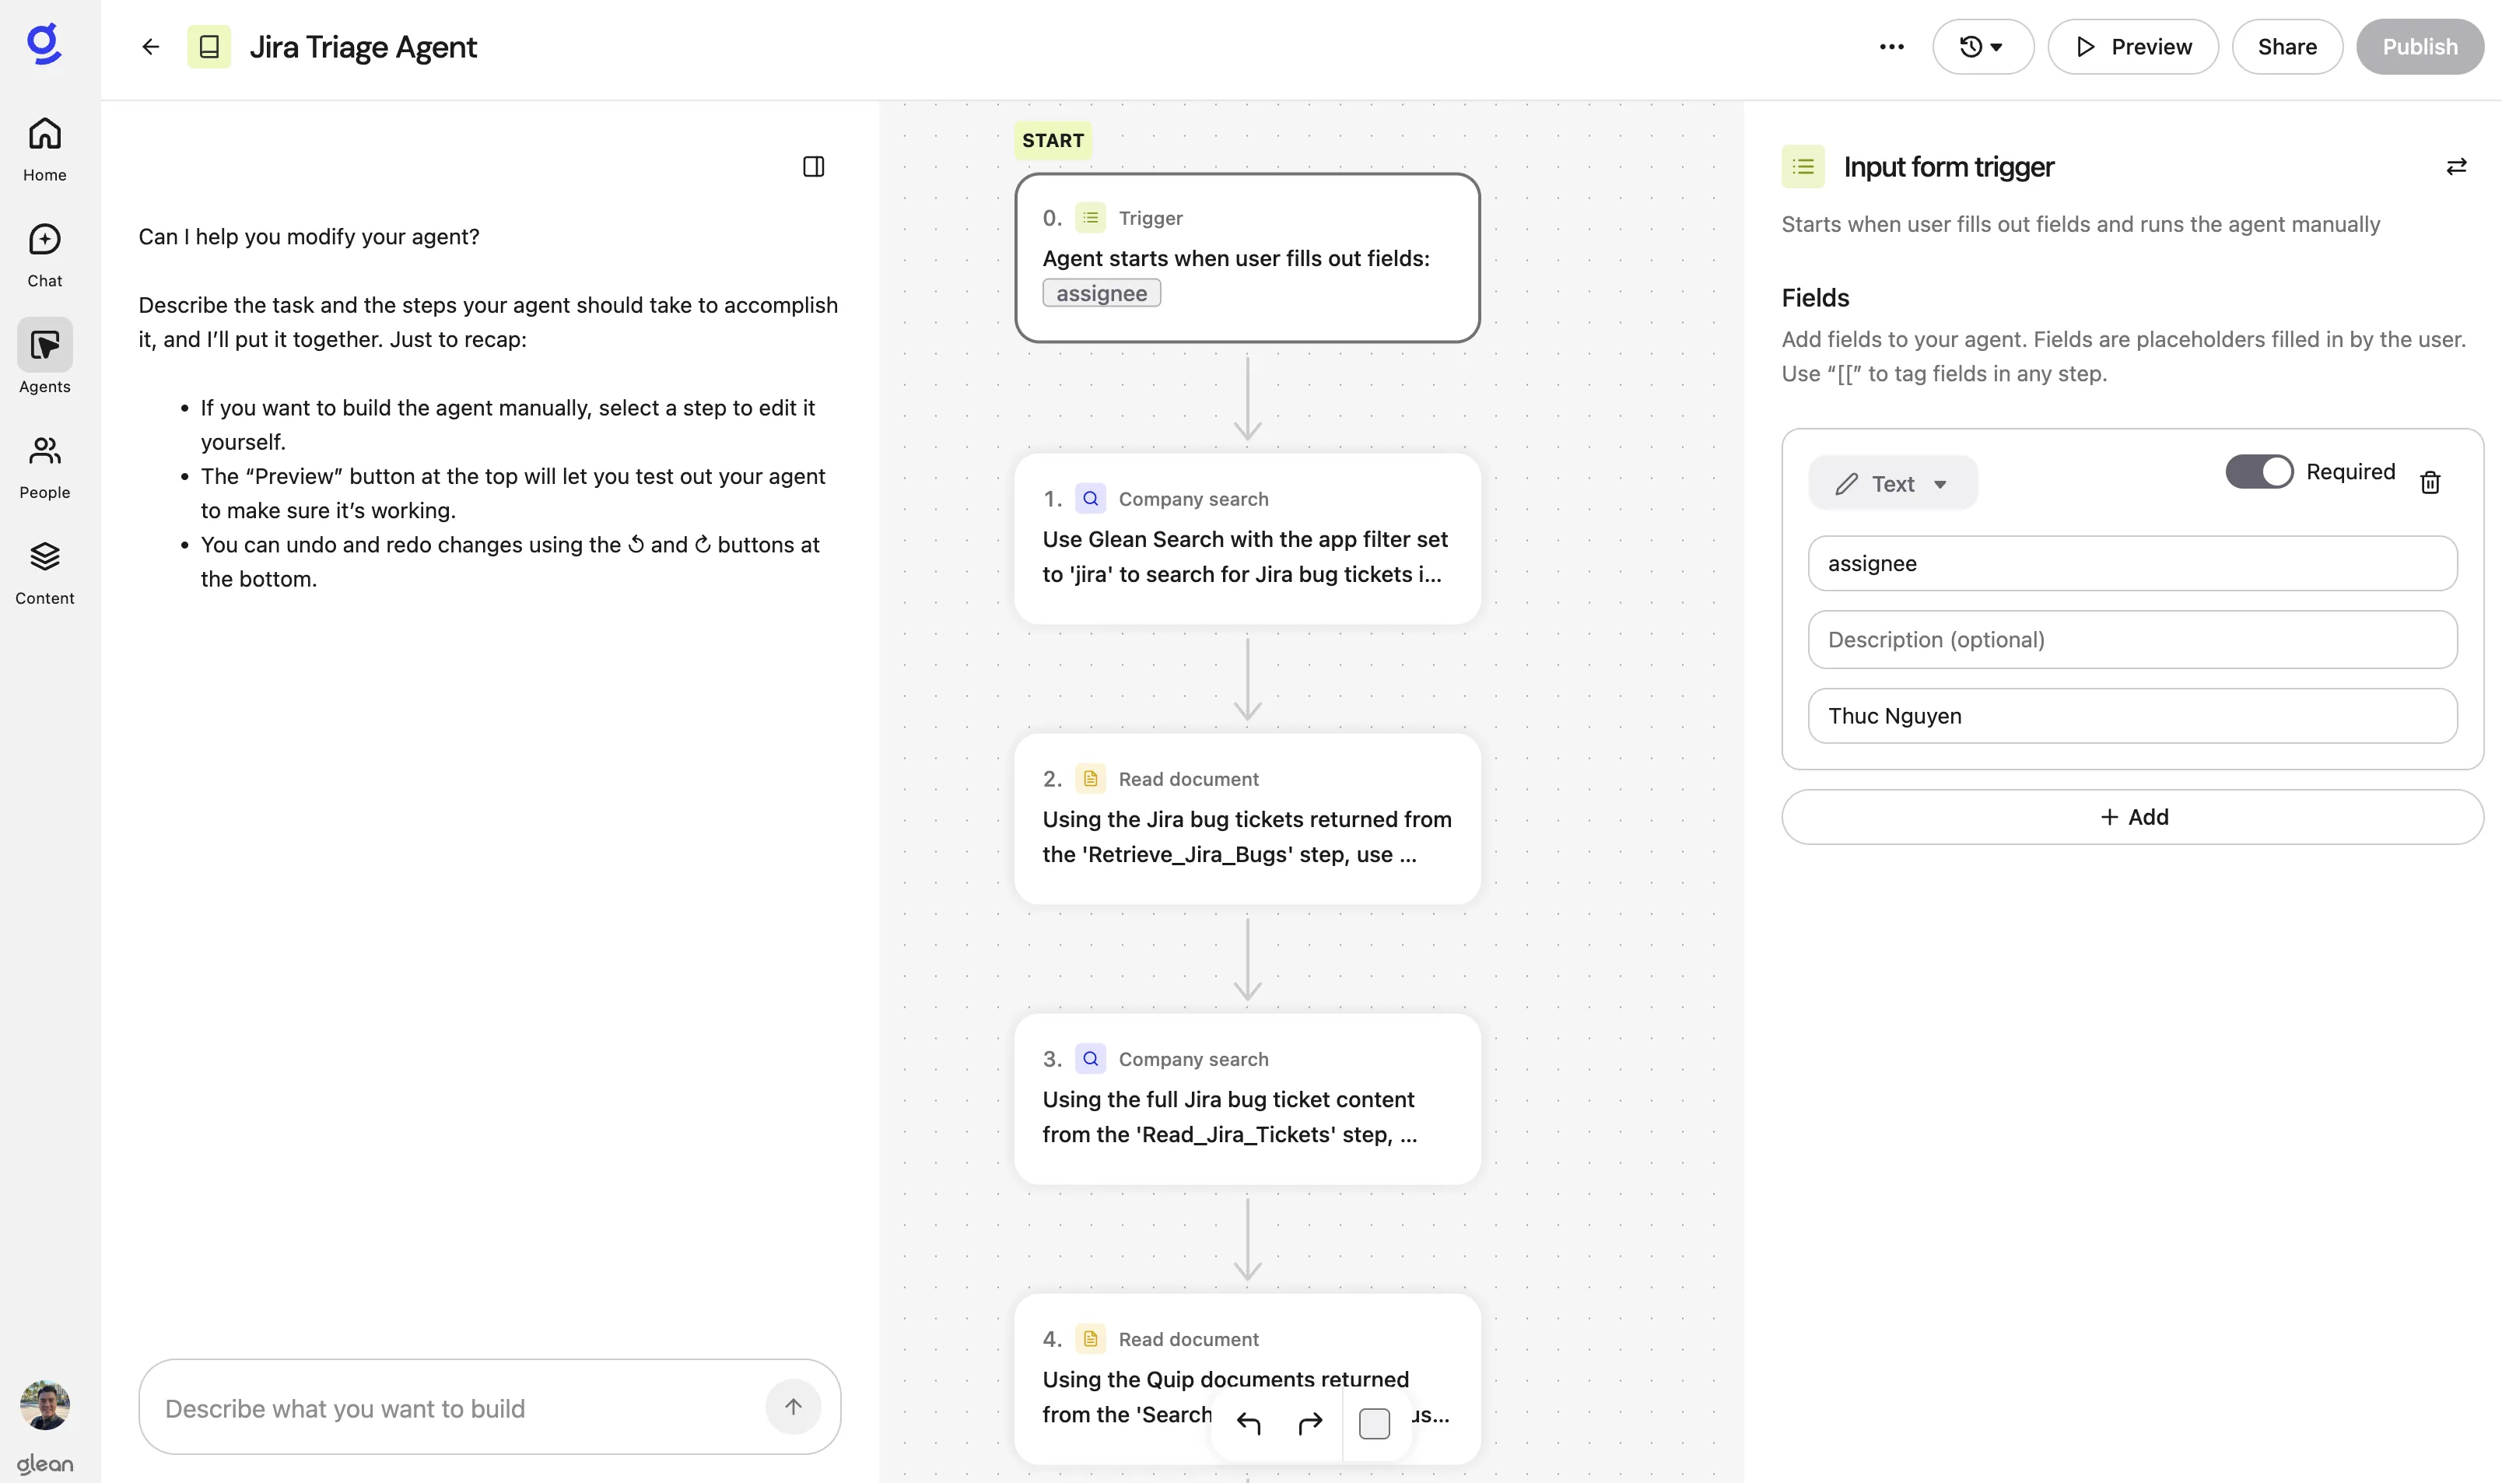
Task: Collapse the chat side panel icon
Action: tap(813, 167)
